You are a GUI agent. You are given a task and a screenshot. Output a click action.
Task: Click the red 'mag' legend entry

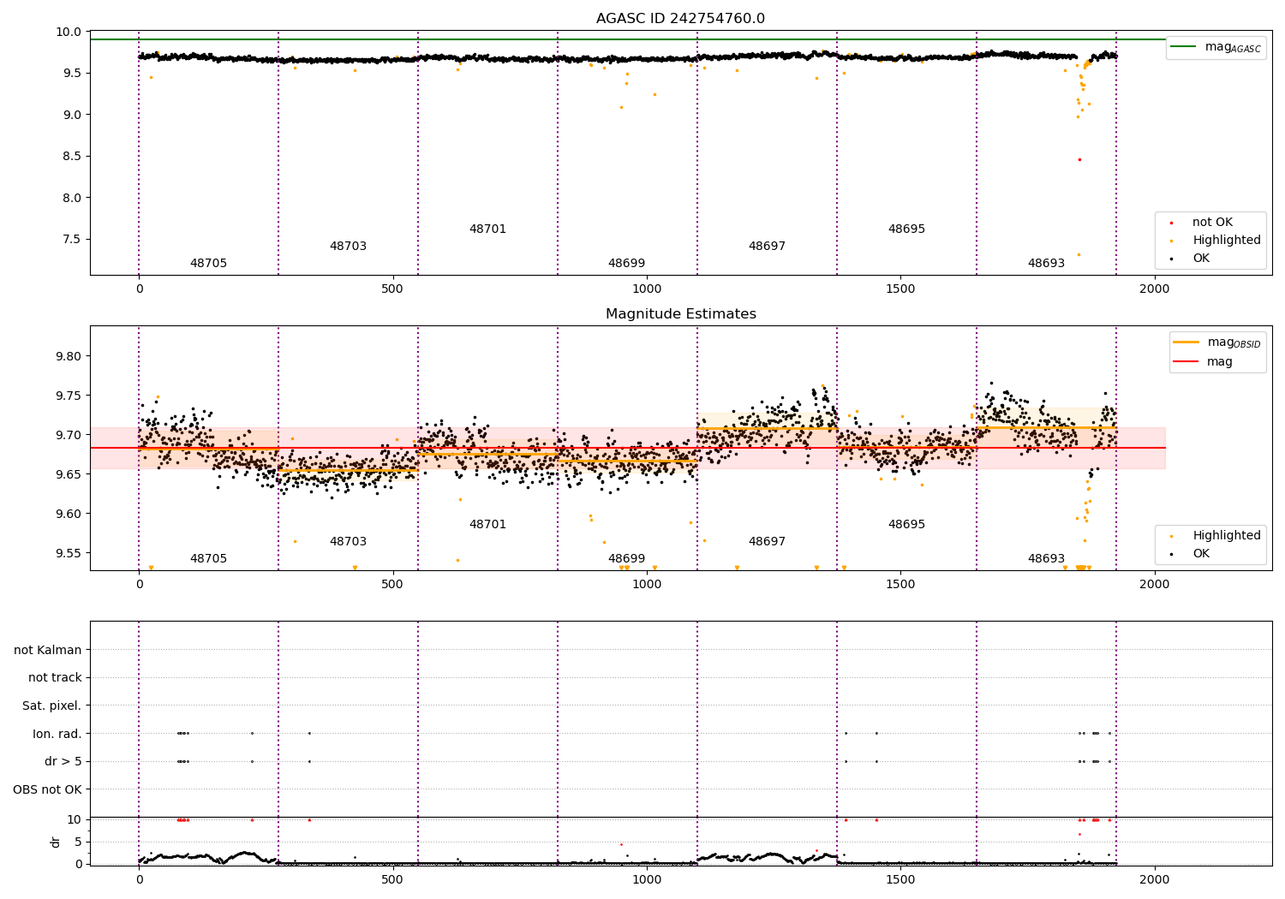click(x=1204, y=362)
